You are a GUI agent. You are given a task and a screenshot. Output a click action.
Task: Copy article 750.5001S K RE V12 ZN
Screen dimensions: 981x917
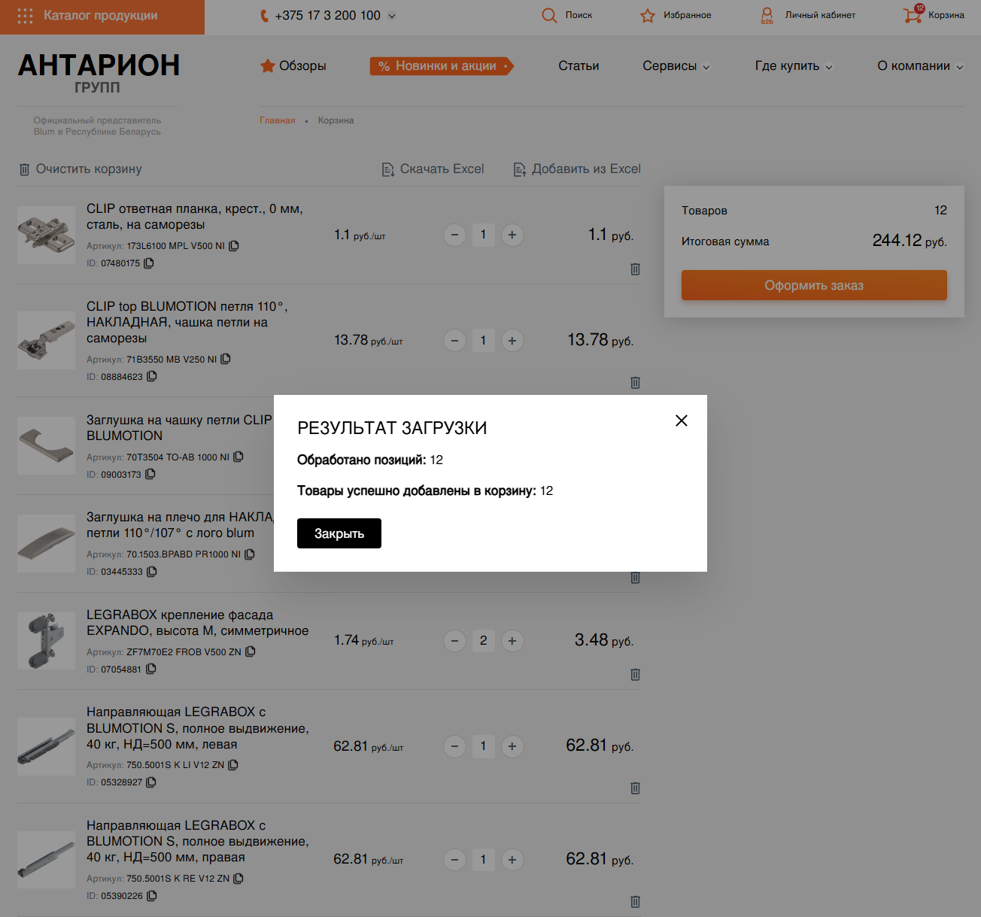[238, 879]
